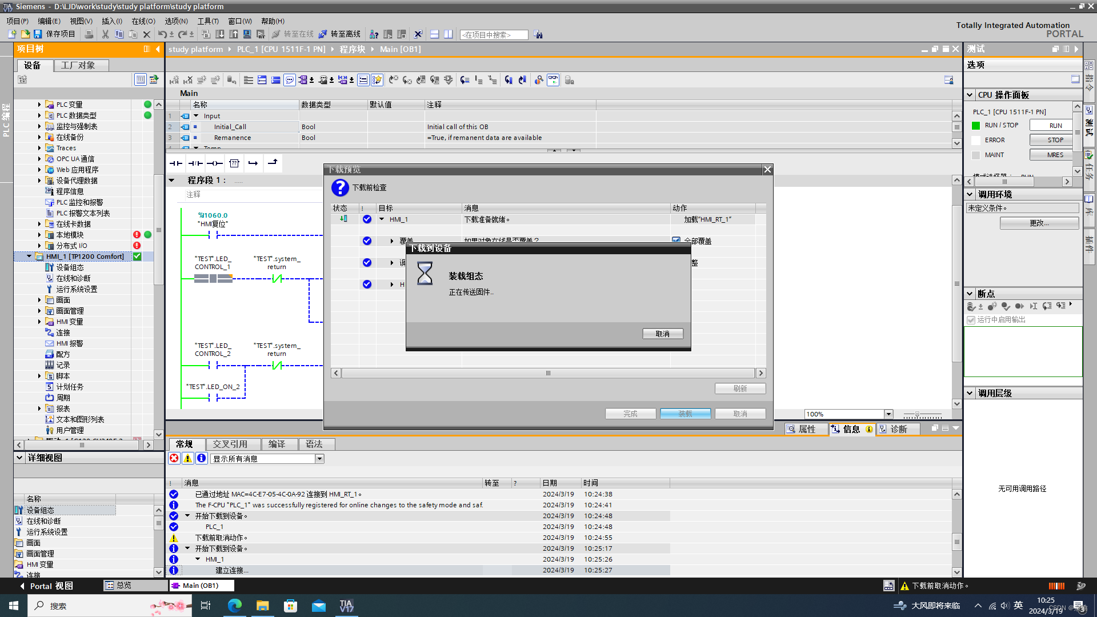Expand the PLC variables tree node
This screenshot has height=617, width=1097.
[39, 105]
